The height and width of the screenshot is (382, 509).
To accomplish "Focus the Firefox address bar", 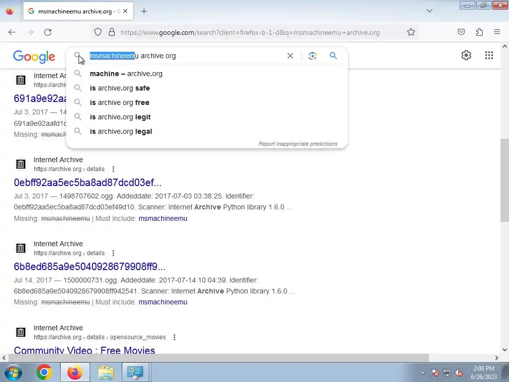I will 250,32.
